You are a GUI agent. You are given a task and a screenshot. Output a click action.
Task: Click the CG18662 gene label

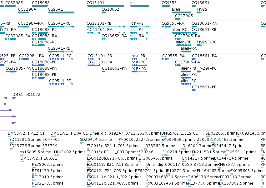click(x=110, y=9)
